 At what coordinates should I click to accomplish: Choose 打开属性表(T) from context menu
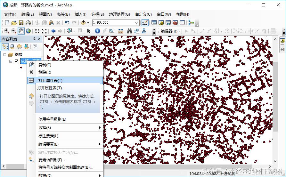50,80
